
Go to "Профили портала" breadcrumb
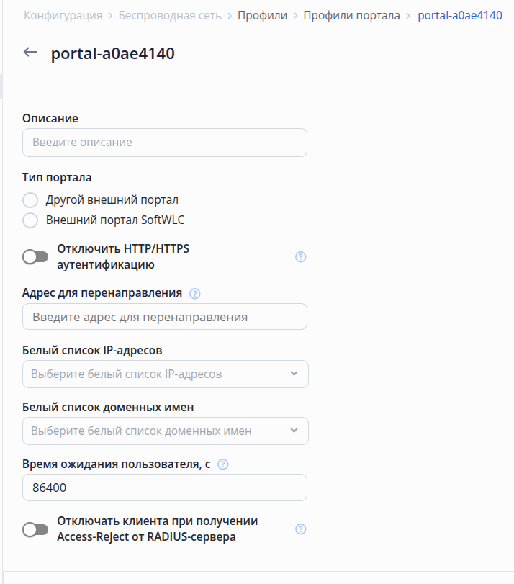pyautogui.click(x=351, y=15)
